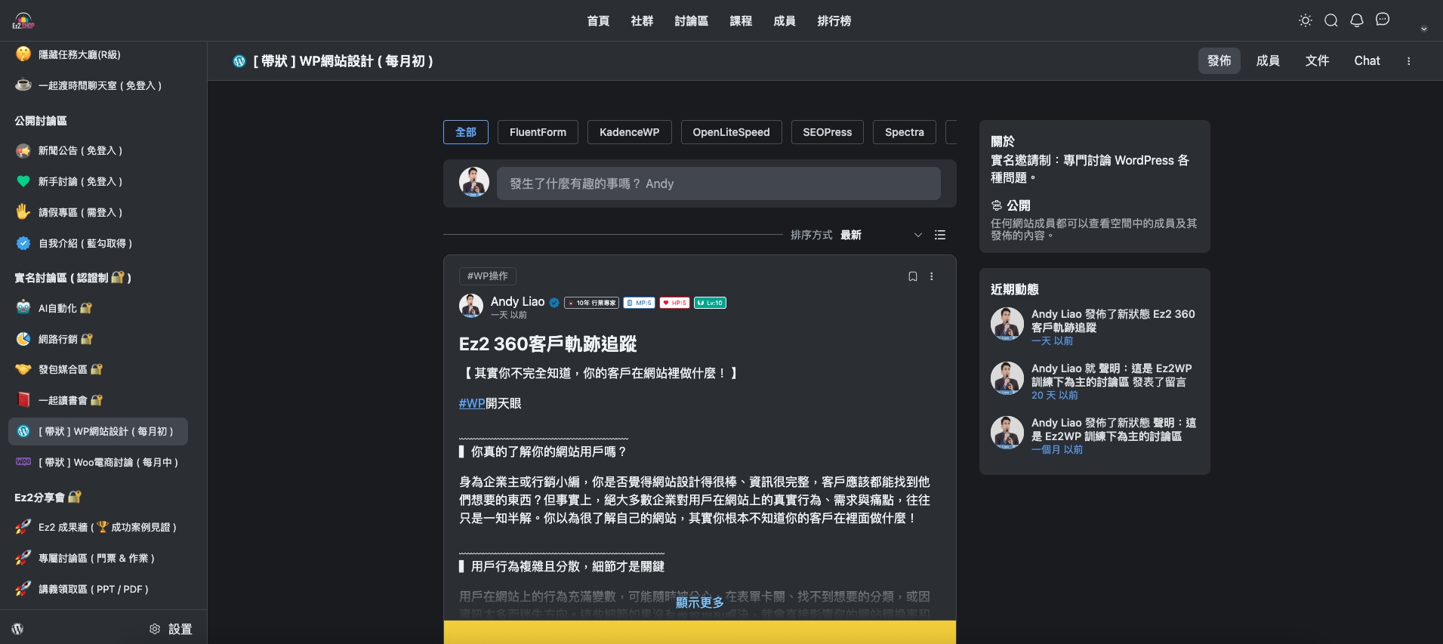
Task: Expand the post with 顯示更多
Action: pos(699,602)
